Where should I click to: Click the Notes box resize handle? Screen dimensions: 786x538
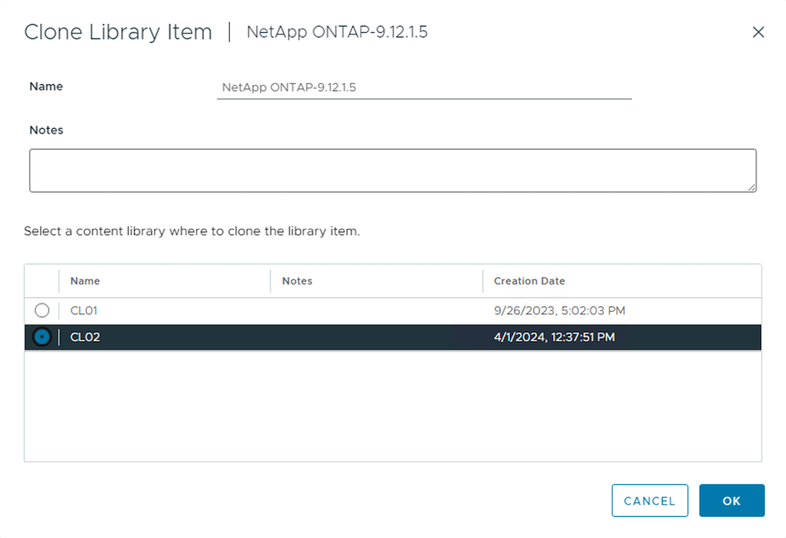(x=752, y=188)
